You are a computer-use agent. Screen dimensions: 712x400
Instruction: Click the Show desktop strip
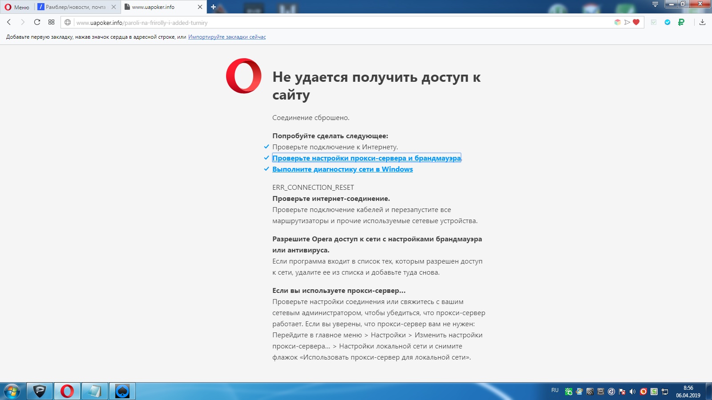(x=708, y=392)
